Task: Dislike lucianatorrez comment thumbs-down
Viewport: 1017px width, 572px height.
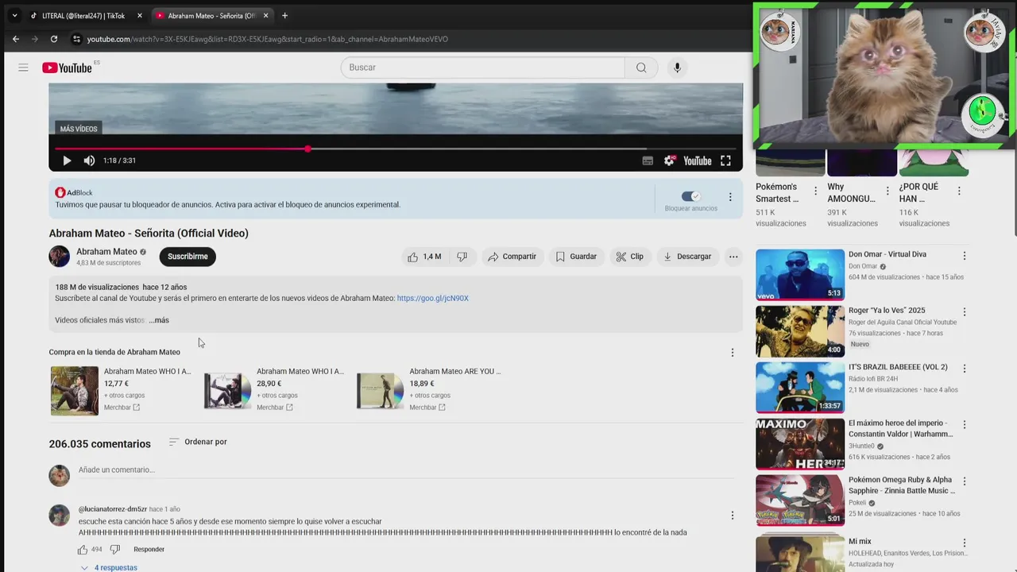Action: [114, 550]
